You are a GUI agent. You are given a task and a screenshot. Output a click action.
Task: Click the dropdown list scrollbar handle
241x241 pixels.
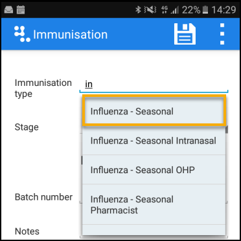click(227, 130)
